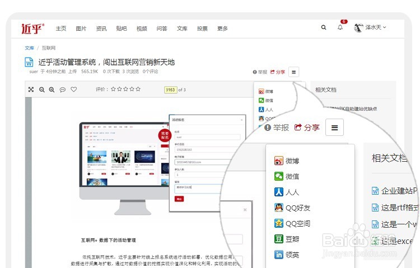Open the notification bell

click(x=340, y=27)
